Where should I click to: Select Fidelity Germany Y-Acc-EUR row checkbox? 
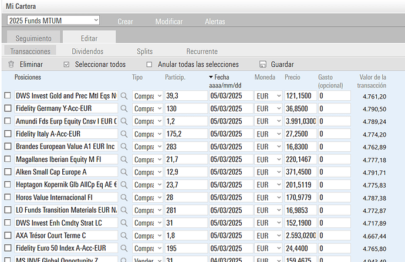(8, 108)
